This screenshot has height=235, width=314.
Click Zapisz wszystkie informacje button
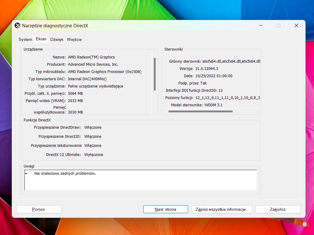[222, 209]
